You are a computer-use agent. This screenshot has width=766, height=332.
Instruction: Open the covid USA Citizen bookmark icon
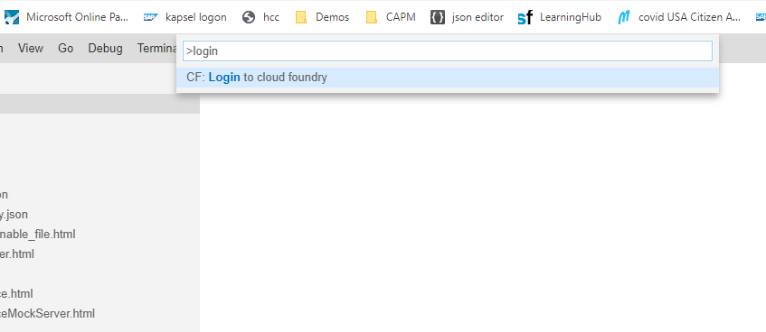pyautogui.click(x=623, y=17)
